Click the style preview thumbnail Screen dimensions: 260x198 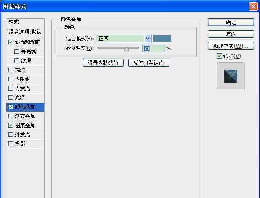[x=231, y=76]
